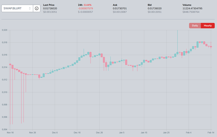Click the first red candle at Nov 16
The image size is (217, 137).
point(10,64)
